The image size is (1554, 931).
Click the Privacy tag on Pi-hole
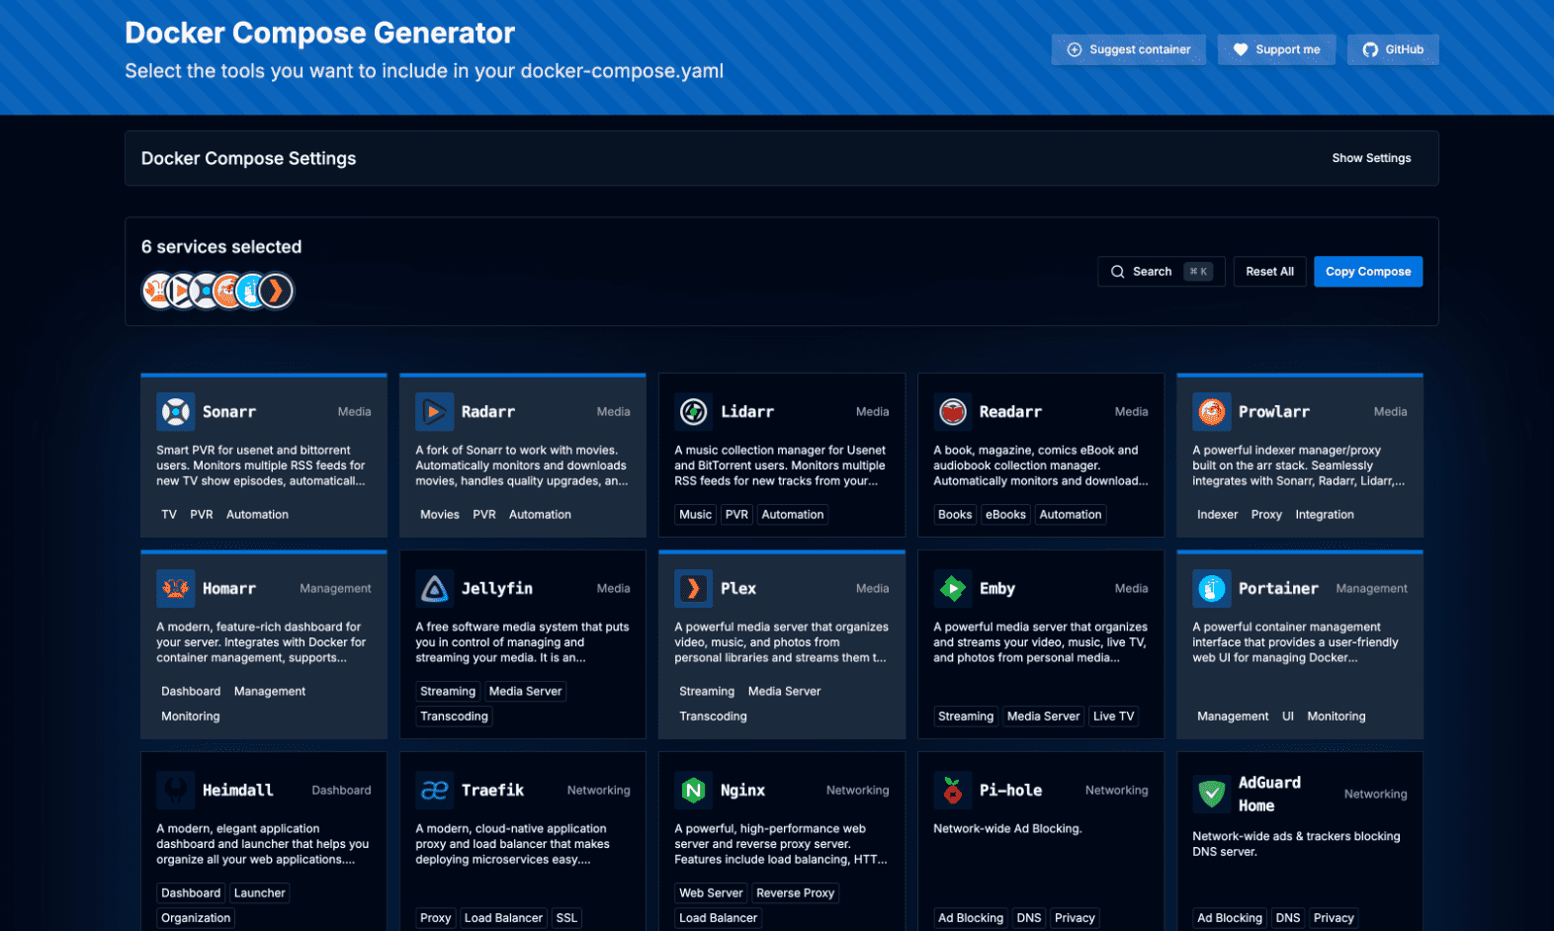[x=1075, y=918]
